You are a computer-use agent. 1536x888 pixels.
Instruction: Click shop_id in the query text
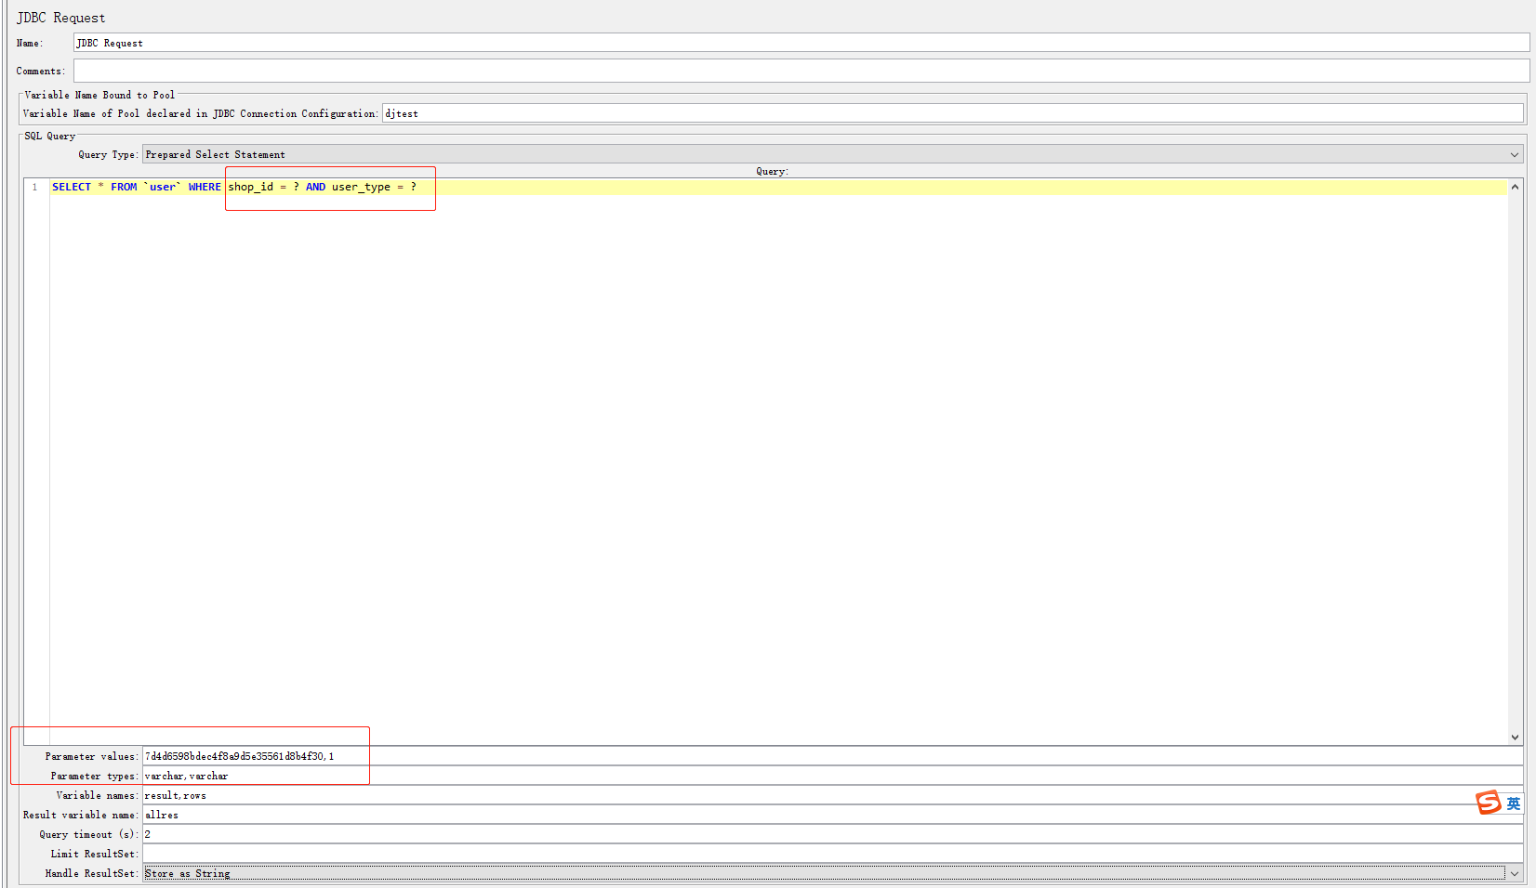(x=251, y=187)
